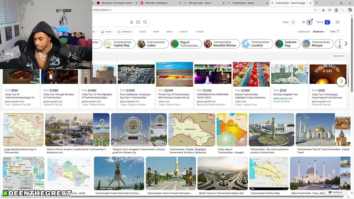
Task: Open a new browser tab
Action: point(317,3)
